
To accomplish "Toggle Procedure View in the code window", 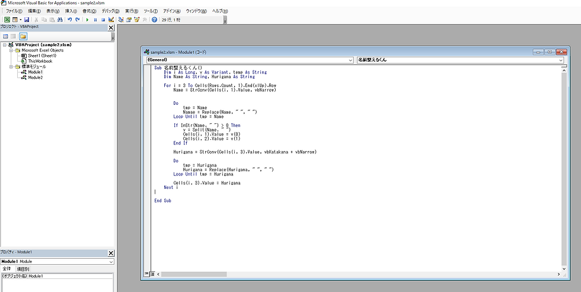I will pos(147,274).
